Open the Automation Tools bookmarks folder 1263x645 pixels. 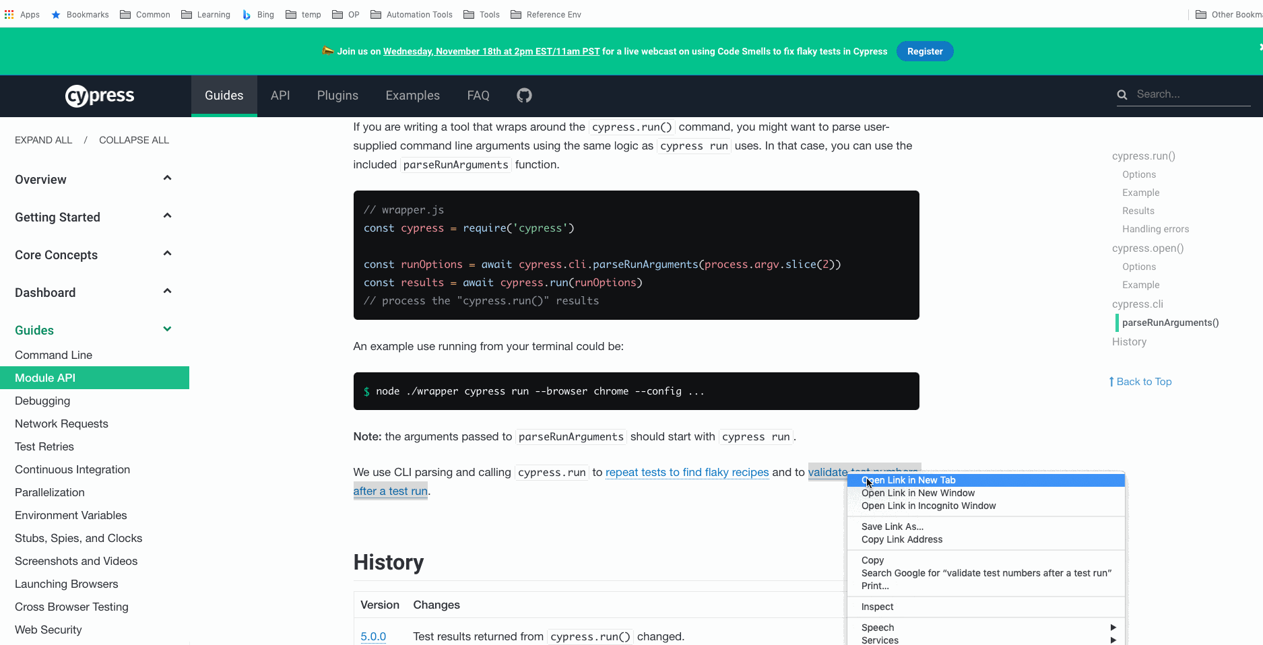click(x=411, y=14)
